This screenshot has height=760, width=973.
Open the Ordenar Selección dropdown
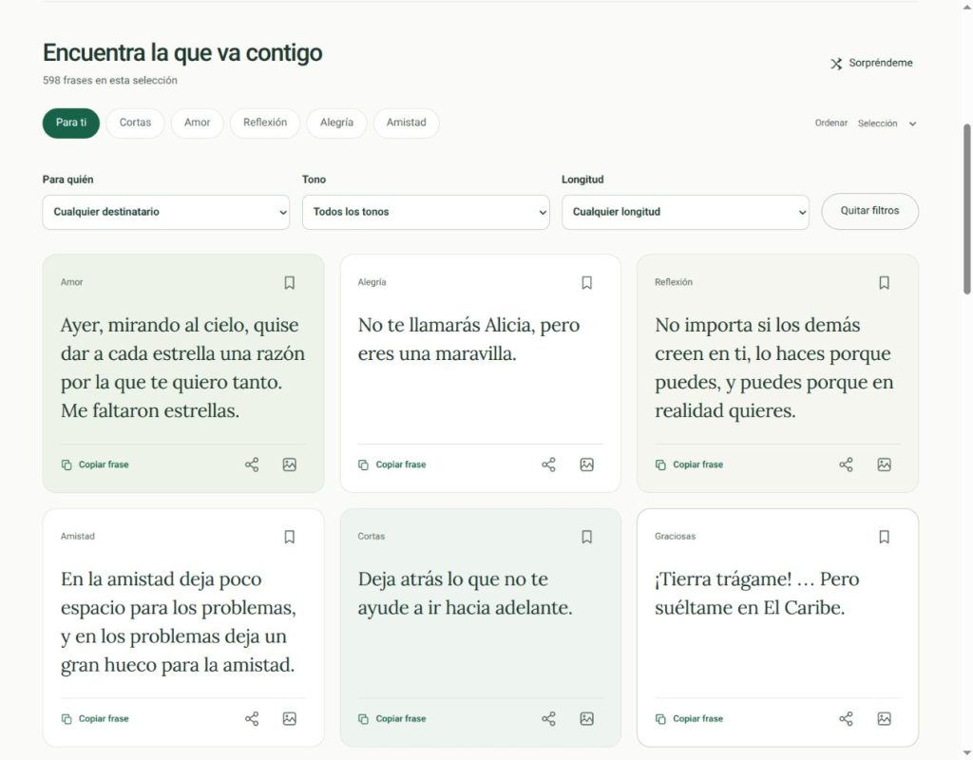click(x=887, y=123)
